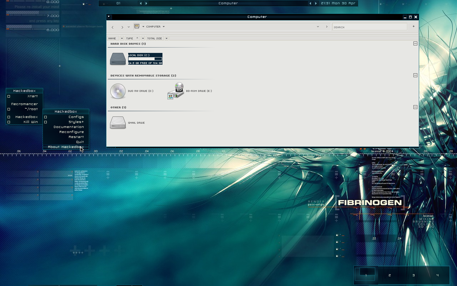Select the Local Disk (C:) label text

139,55
